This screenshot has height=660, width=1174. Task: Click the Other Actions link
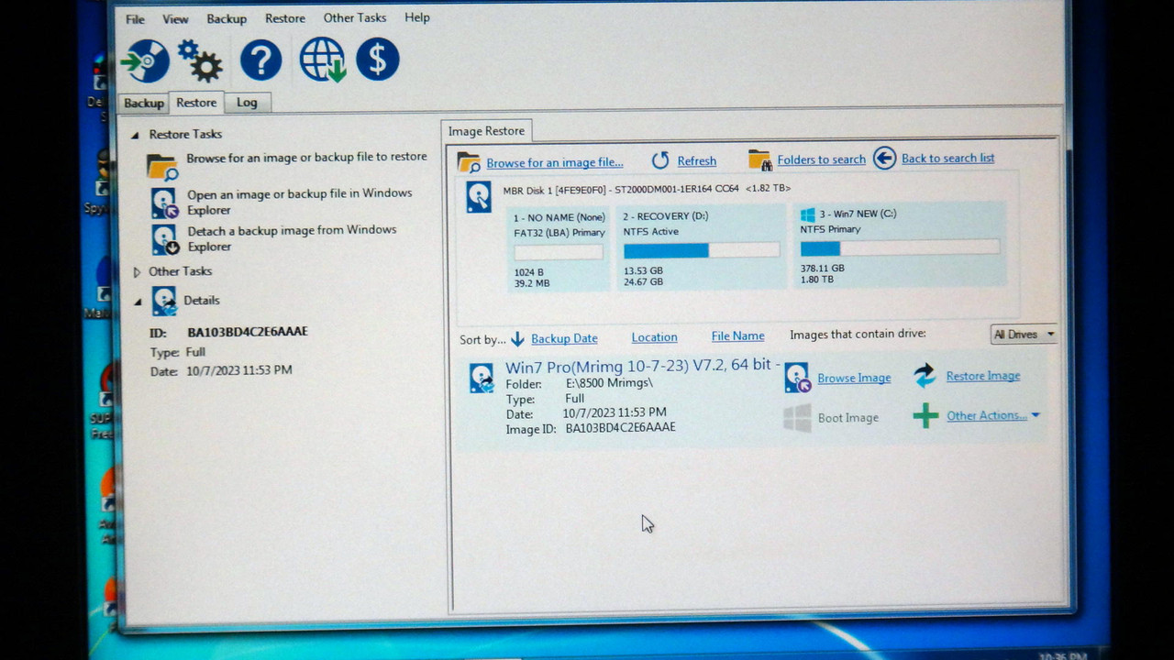[x=987, y=415]
